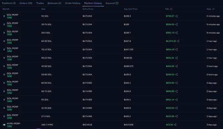Click the Solana icon in the 55 SOL row
The height and width of the screenshot is (129, 223).
4,100
